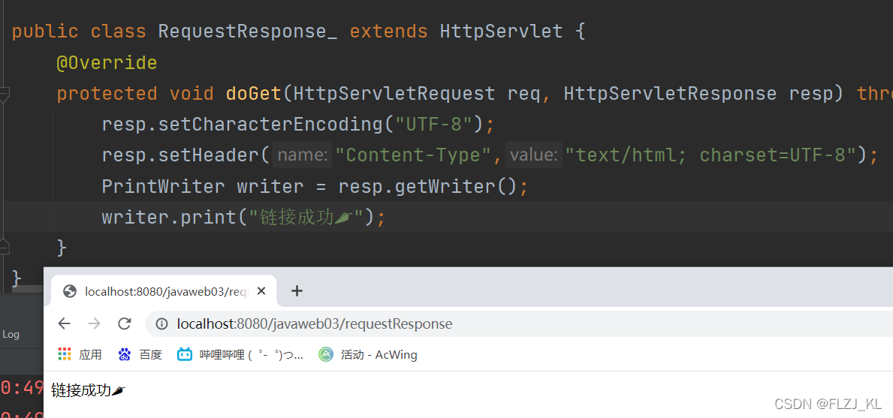The height and width of the screenshot is (418, 893).
Task: Select the localhost:8080/javaweb03 browser tab
Action: coord(164,291)
